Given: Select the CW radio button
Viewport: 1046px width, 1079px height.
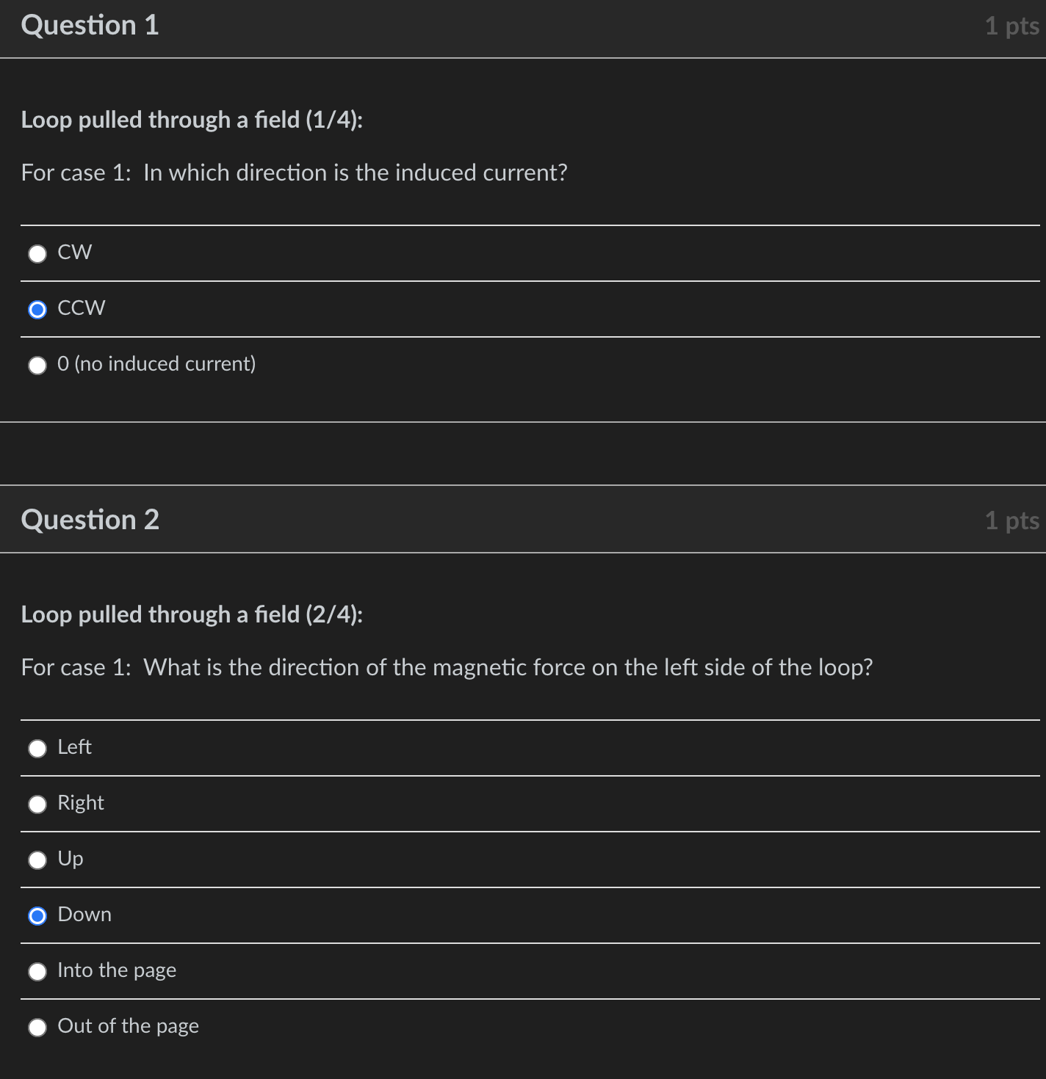Looking at the screenshot, I should tap(37, 254).
